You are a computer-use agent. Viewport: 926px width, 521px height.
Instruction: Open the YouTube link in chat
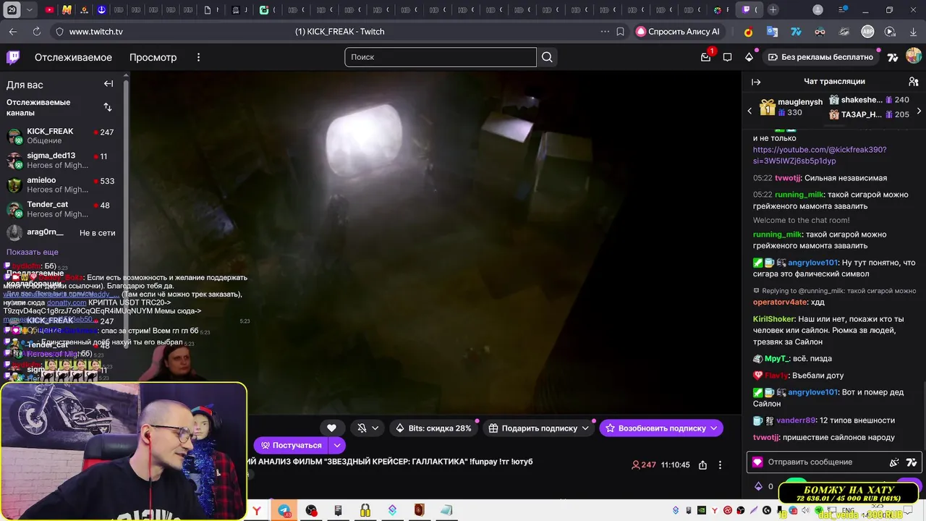(819, 155)
